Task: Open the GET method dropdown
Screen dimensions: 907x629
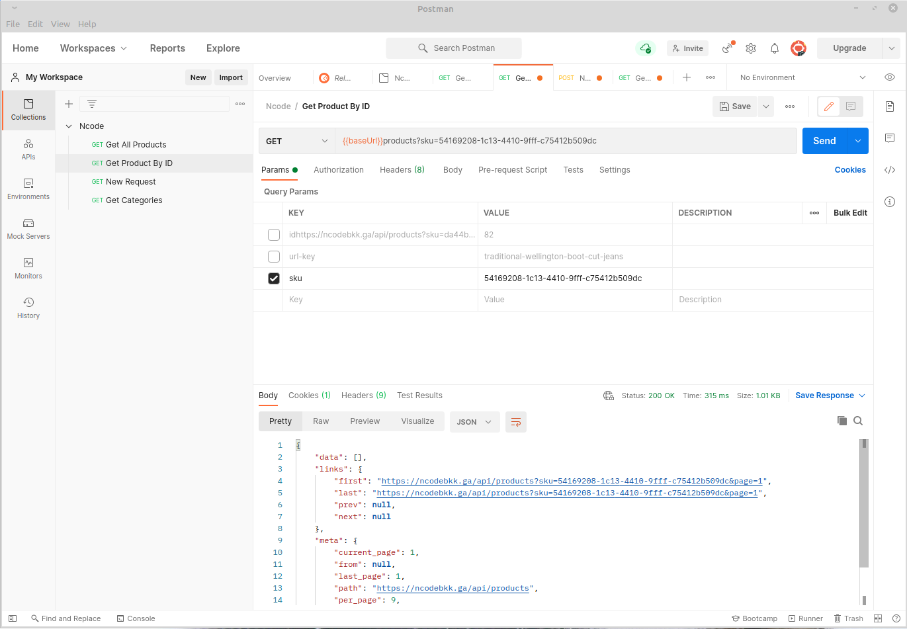Action: (x=296, y=141)
